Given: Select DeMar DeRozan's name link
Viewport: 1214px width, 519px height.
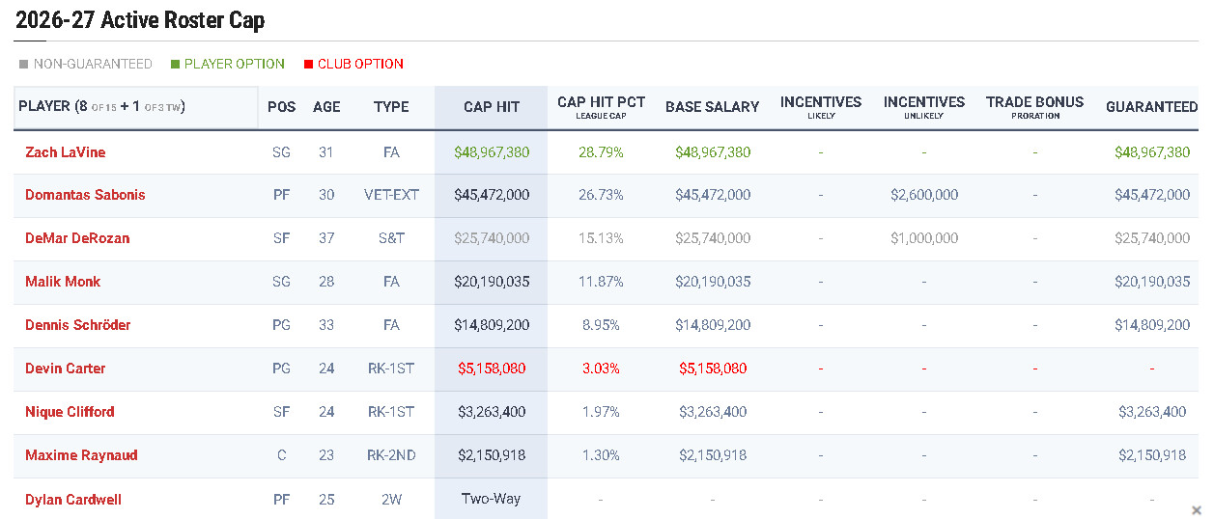Looking at the screenshot, I should (77, 238).
